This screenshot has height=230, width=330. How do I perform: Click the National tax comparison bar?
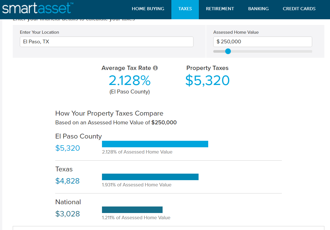point(132,210)
